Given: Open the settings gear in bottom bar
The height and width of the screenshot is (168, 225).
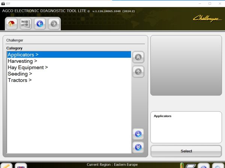Looking at the screenshot, I should (218, 166).
